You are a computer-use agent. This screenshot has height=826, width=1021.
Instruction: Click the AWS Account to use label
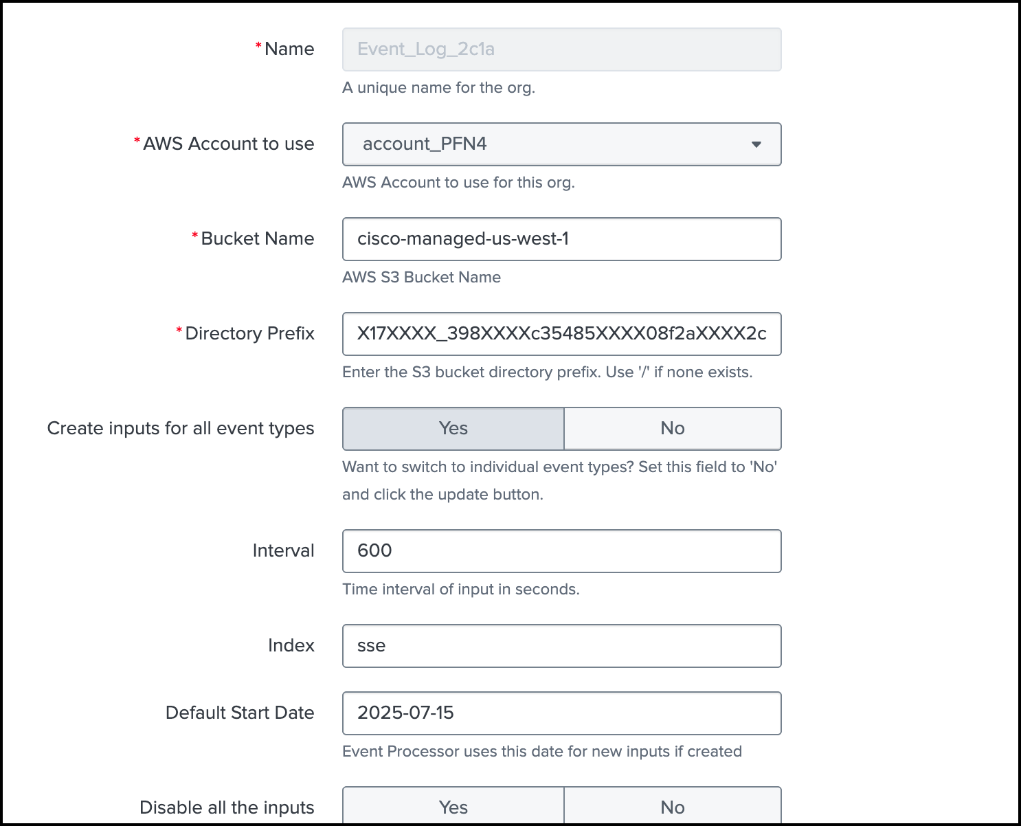pyautogui.click(x=228, y=144)
